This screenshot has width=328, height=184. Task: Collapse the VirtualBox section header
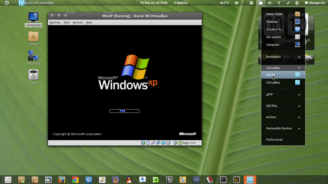pos(283,68)
